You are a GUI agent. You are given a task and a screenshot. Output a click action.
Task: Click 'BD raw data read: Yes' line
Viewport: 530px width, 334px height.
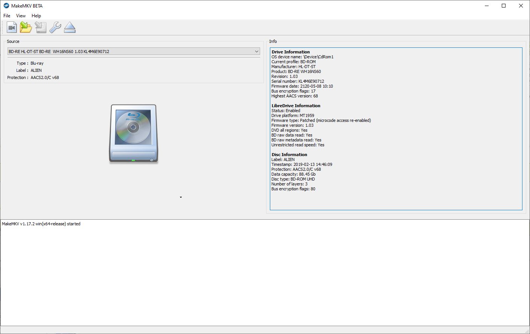tap(292, 135)
